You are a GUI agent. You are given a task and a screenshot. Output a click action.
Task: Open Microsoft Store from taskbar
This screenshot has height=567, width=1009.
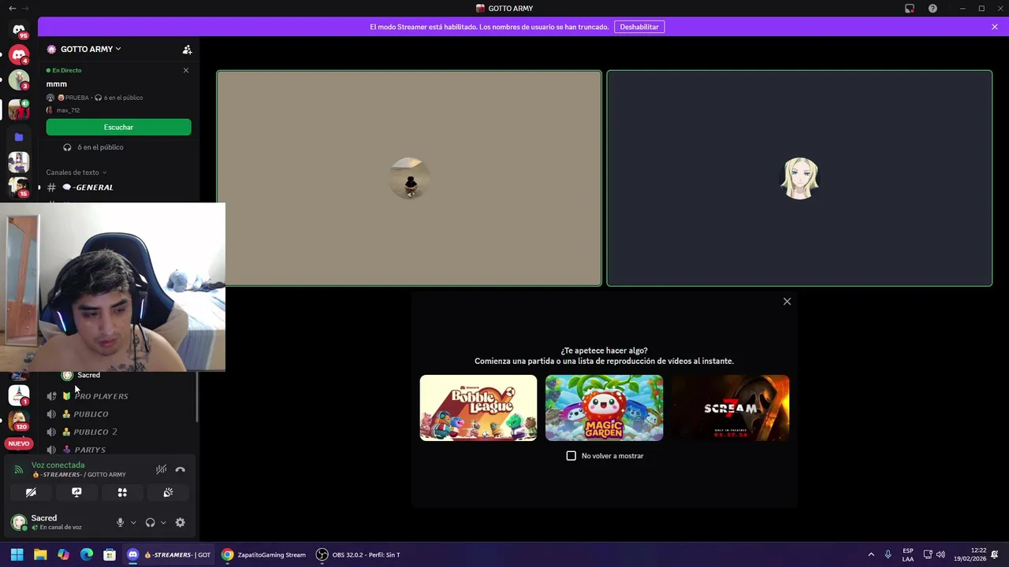(110, 554)
